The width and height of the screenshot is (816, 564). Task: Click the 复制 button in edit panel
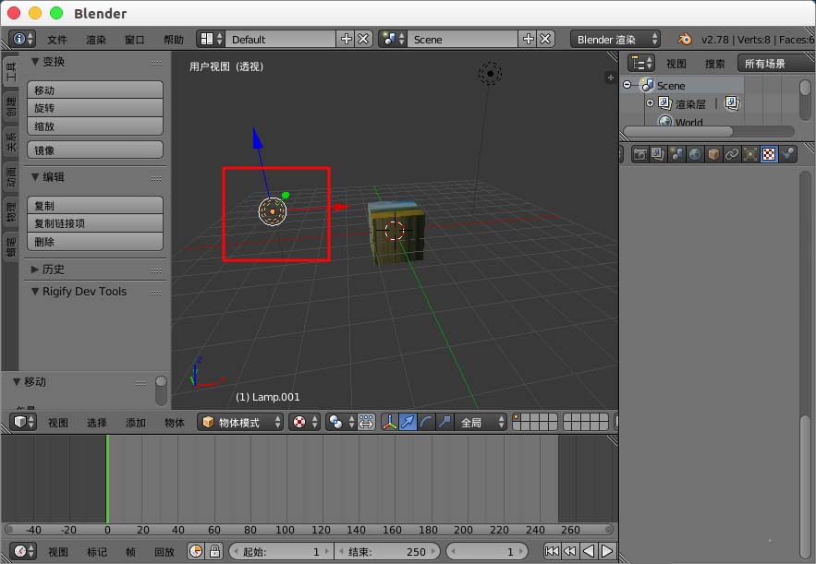coord(94,204)
